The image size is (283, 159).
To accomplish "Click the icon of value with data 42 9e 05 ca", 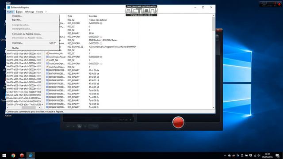I will (47, 74).
